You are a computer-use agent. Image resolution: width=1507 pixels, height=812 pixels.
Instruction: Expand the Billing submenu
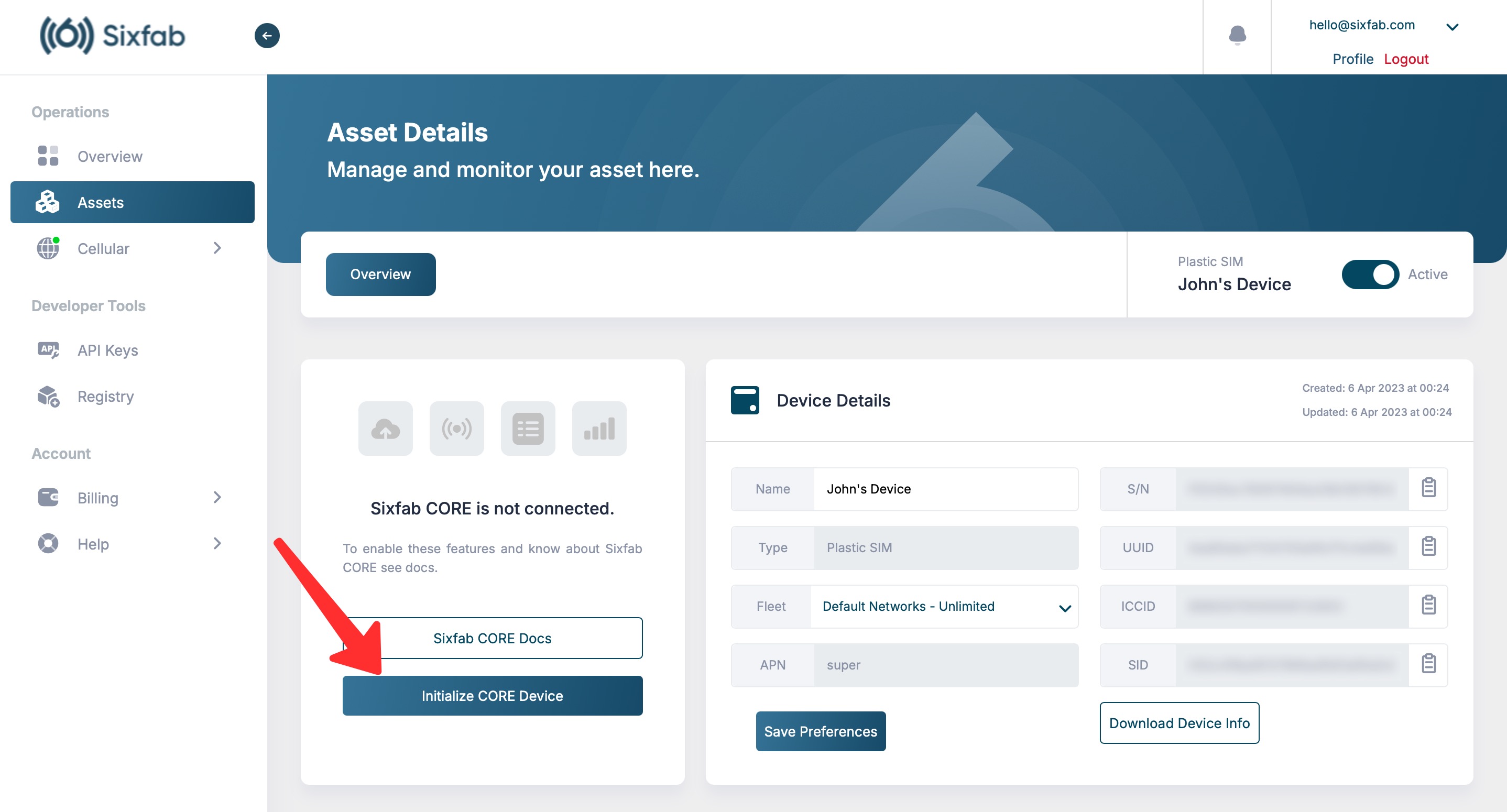point(217,497)
